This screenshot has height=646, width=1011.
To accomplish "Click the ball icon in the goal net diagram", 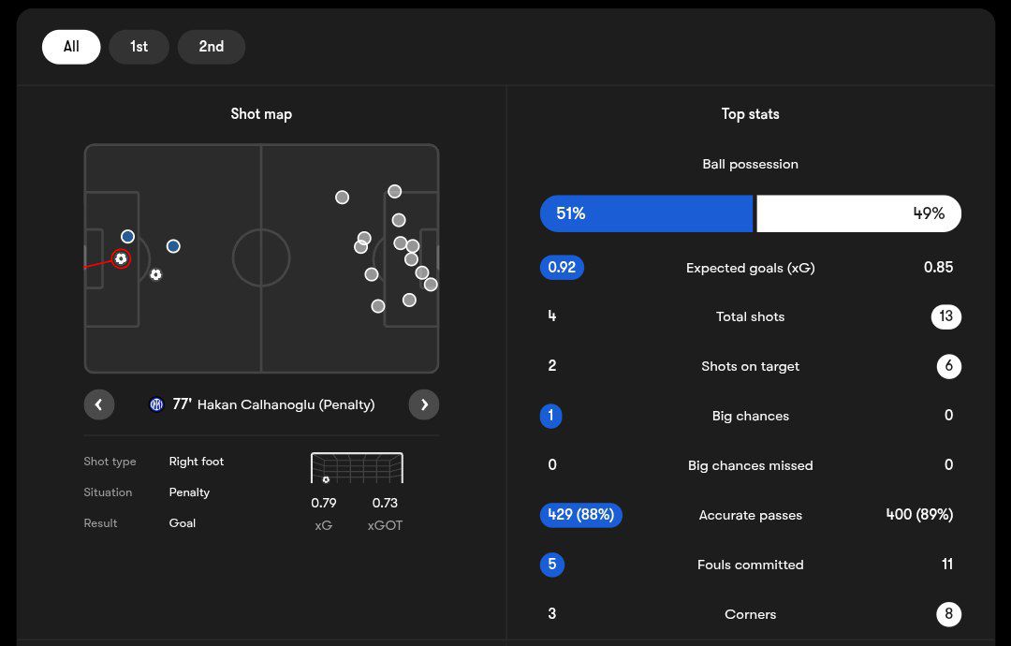I will click(x=326, y=479).
